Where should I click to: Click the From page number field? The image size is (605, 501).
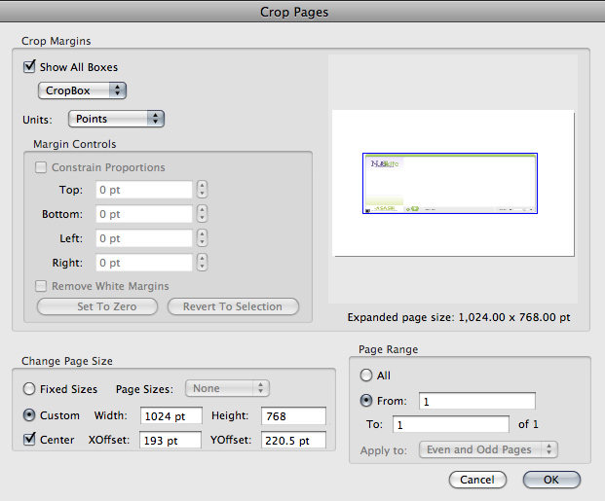click(x=477, y=401)
